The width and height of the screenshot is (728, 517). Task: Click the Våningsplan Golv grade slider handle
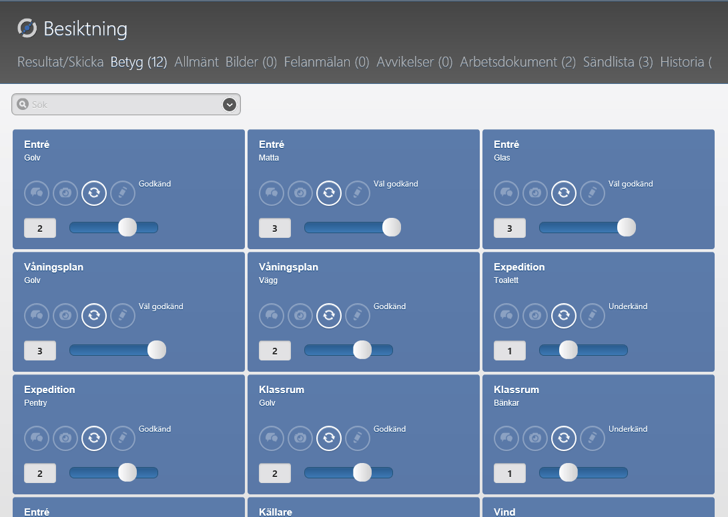156,350
